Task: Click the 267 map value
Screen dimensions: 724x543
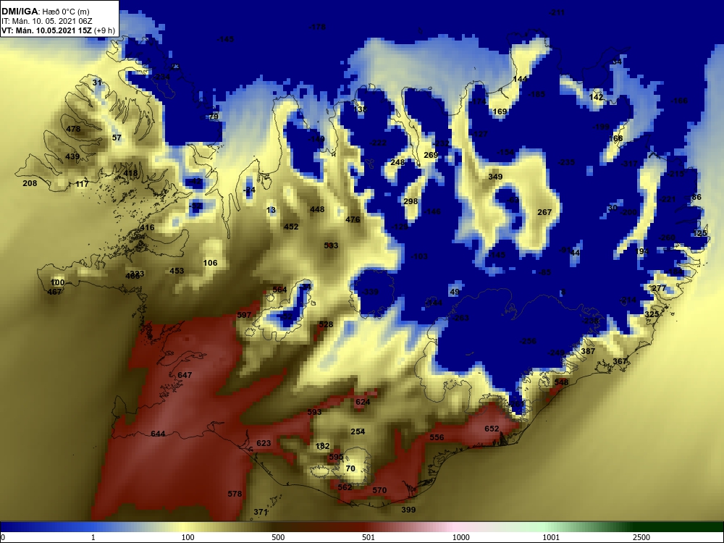Action: coord(545,212)
